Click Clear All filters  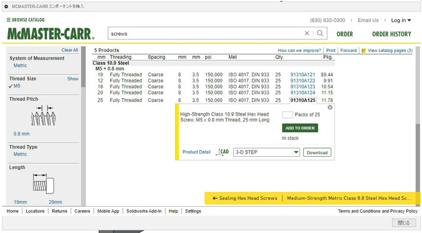coord(69,50)
